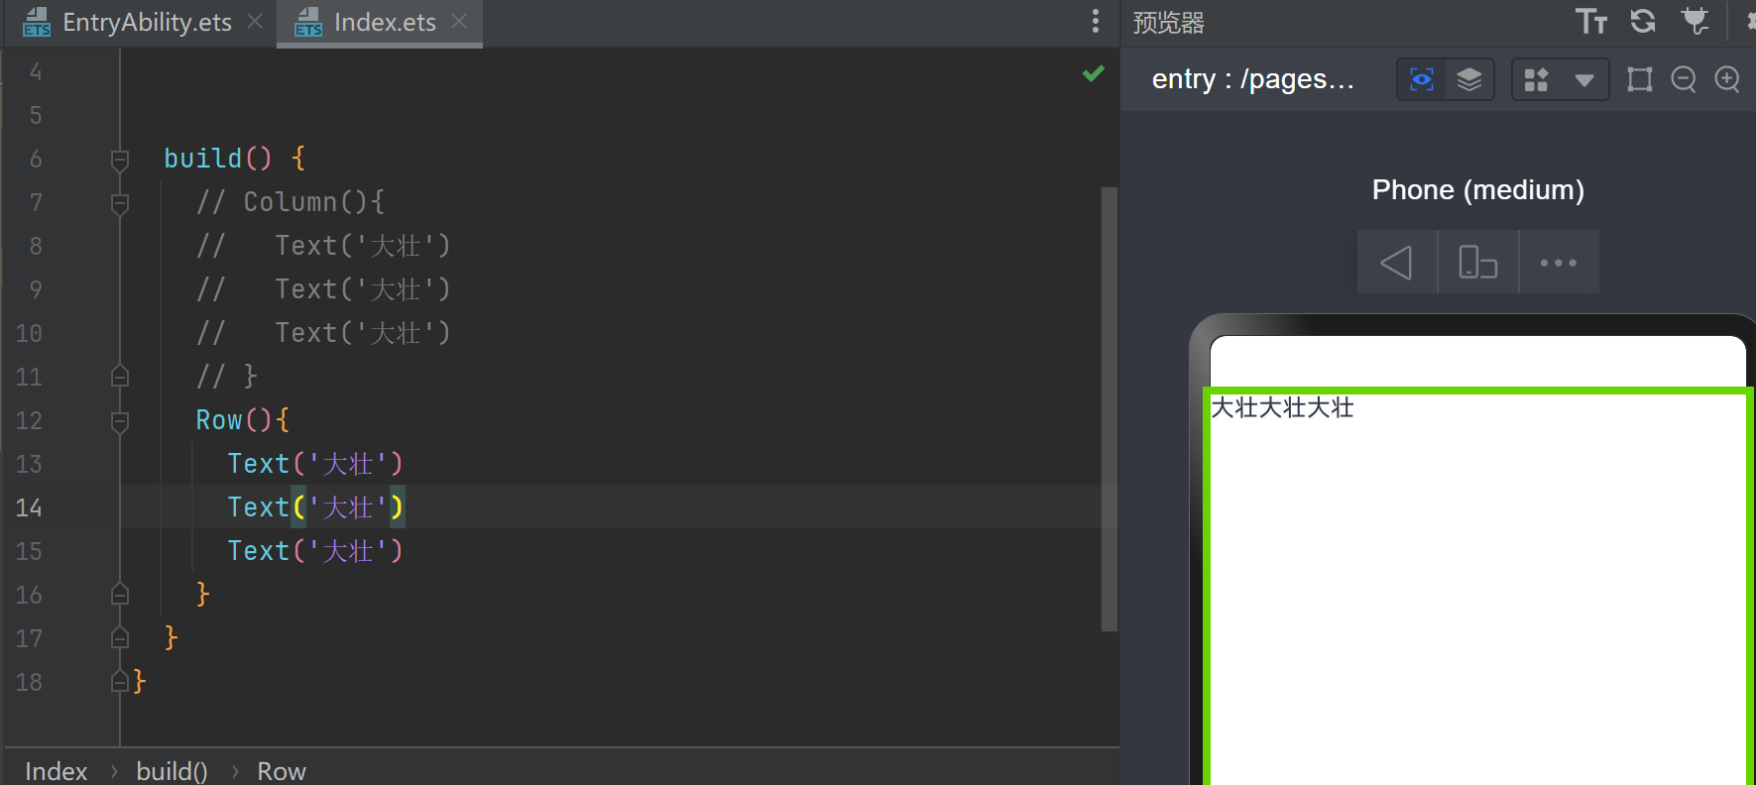Expand the device profile dropdown arrow
1756x785 pixels.
coord(1584,80)
